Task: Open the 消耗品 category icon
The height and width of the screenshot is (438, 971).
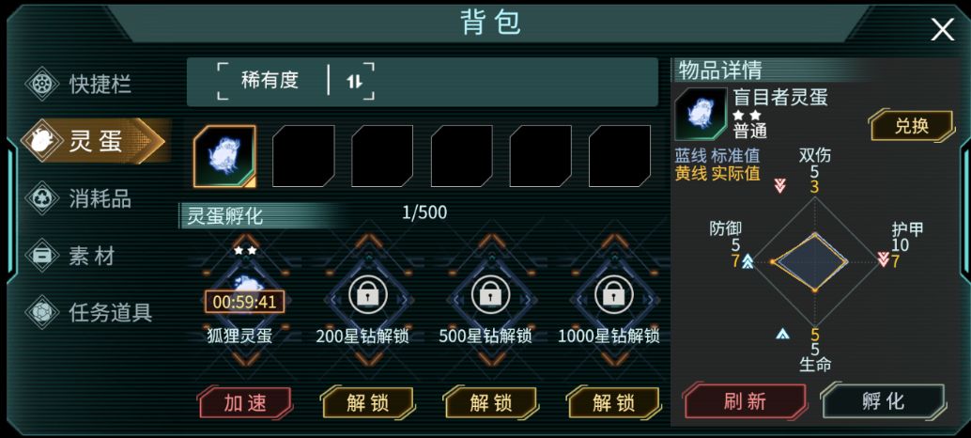Action: pyautogui.click(x=42, y=198)
